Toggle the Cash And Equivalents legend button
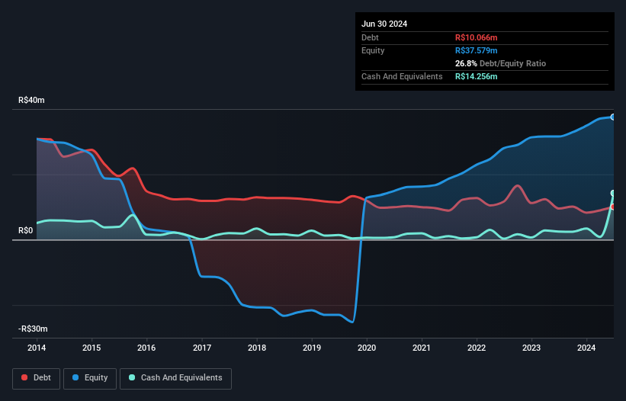The width and height of the screenshot is (626, 401). click(x=175, y=378)
